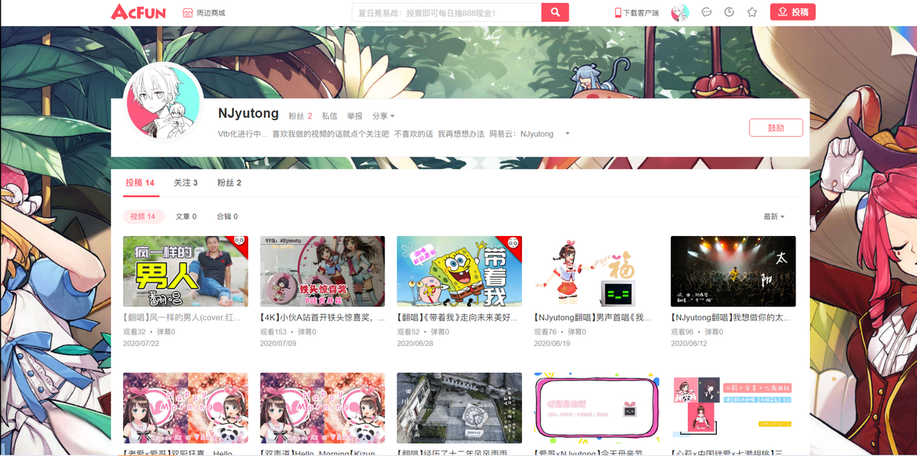Click title 【翻唱】《带着我》走向未来美好
This screenshot has width=917, height=456.
[458, 316]
